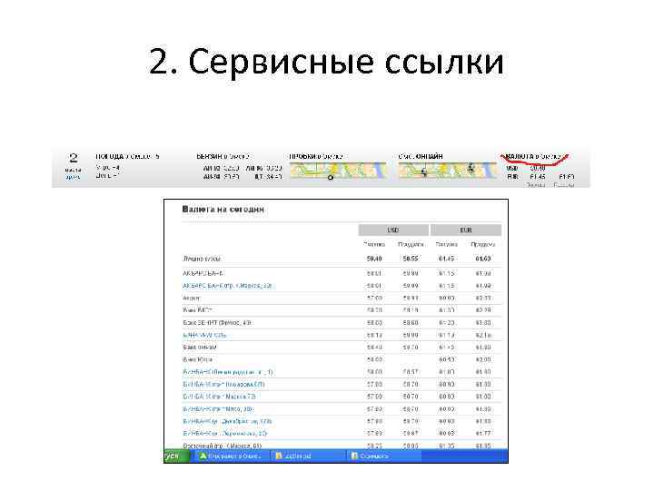Open the БЕНЗИН в Омске fuel prices link
This screenshot has height=490, width=654.
(x=223, y=157)
